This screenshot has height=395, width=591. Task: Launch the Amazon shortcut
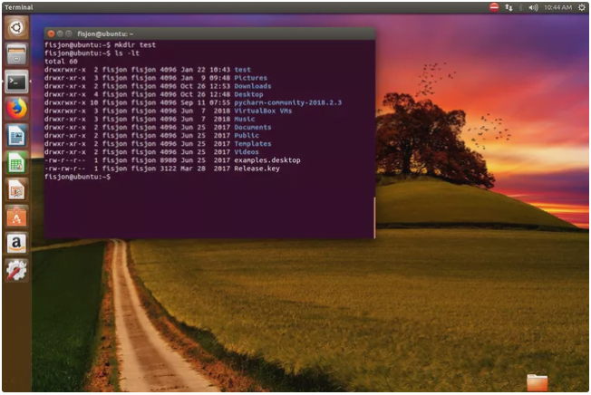[x=16, y=244]
